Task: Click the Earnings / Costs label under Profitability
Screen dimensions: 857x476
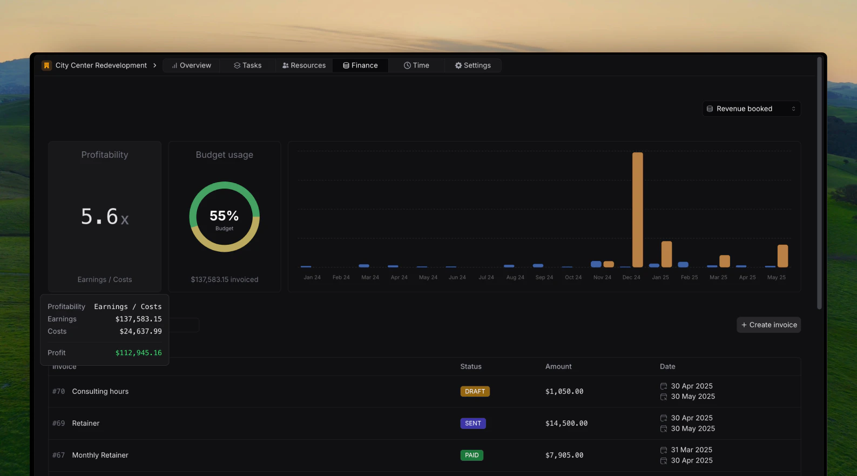Action: [x=105, y=279]
